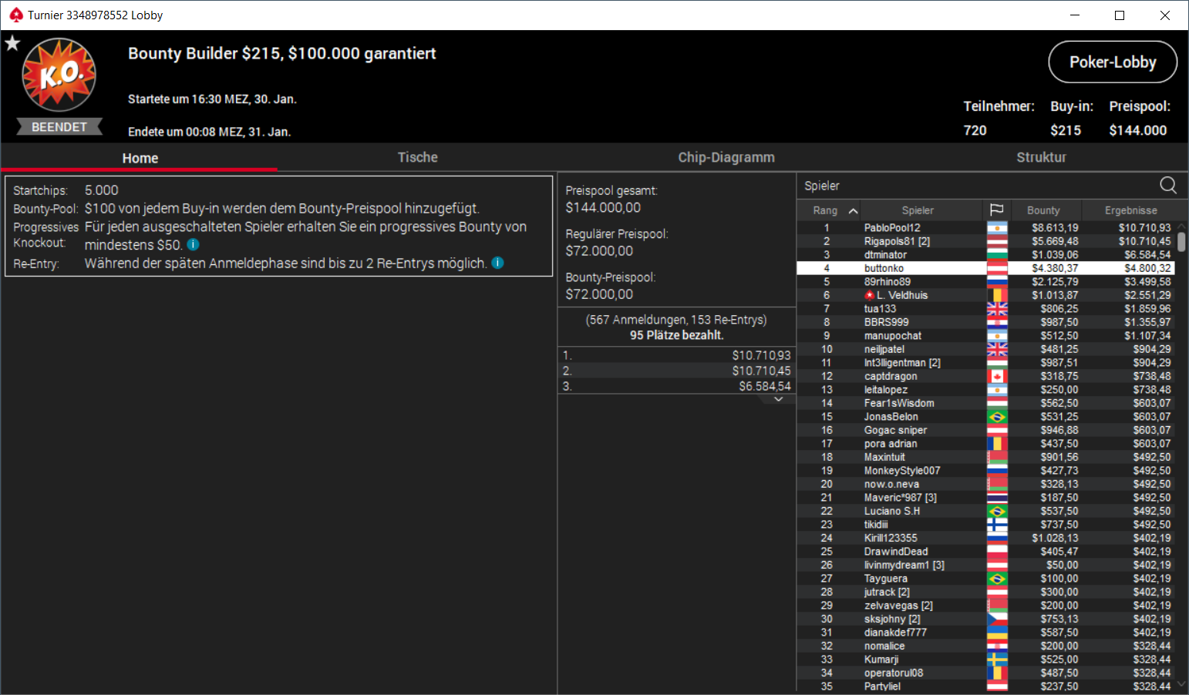Select player PabloPool12 row
Viewport: 1189px width, 695px height.
click(985, 228)
